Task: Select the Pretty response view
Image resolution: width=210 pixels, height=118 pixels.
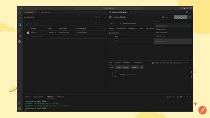Action: click(x=112, y=67)
